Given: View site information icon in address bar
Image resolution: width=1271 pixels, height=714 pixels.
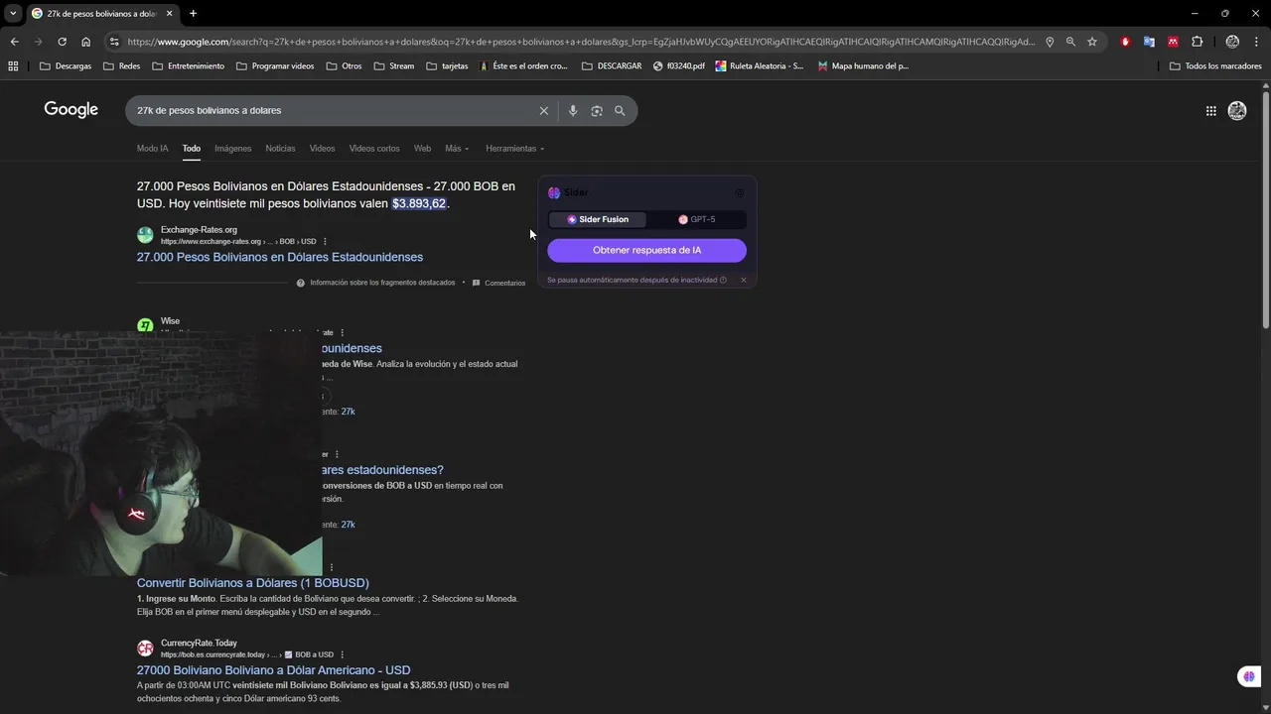Looking at the screenshot, I should point(114,42).
